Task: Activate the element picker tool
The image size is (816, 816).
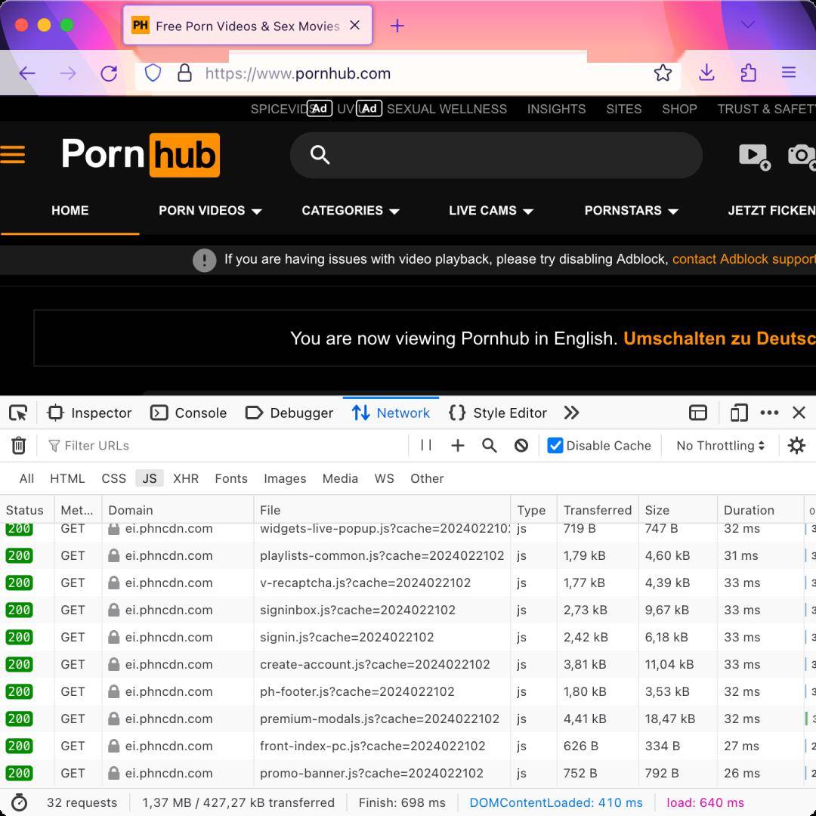Action: pos(18,413)
